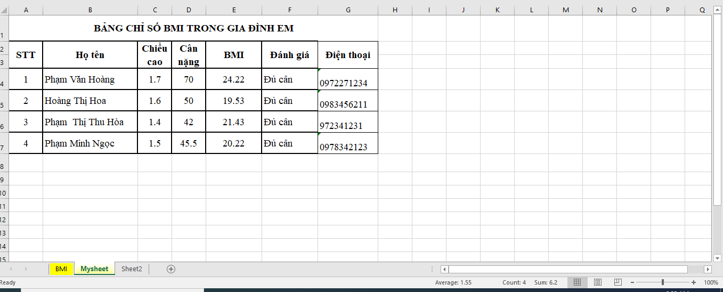Click Sum: 6.2 in status bar
Image resolution: width=723 pixels, height=292 pixels.
tap(546, 282)
